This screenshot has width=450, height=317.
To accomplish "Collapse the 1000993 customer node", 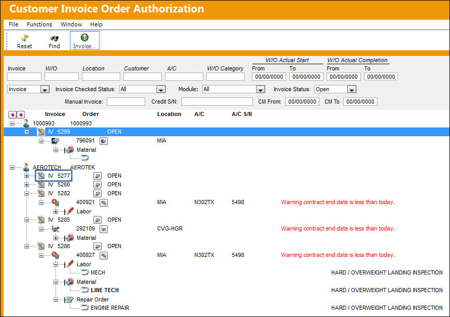I will (x=12, y=123).
